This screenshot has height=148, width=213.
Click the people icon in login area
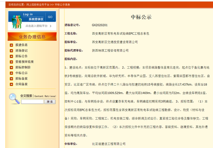click(17, 22)
